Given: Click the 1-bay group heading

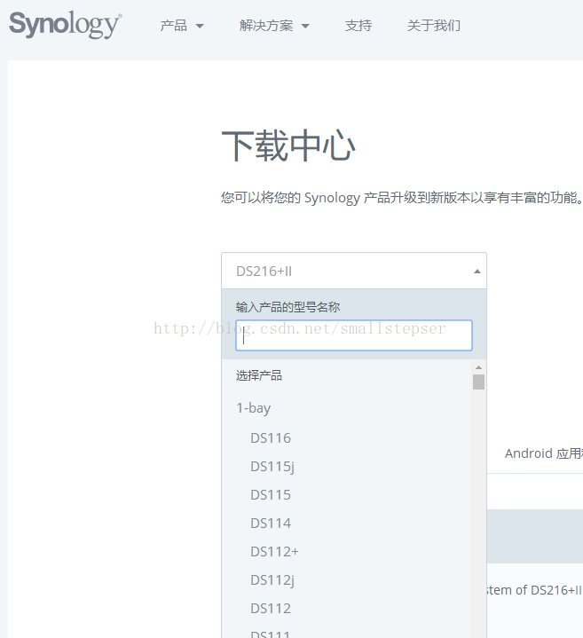Looking at the screenshot, I should point(254,407).
